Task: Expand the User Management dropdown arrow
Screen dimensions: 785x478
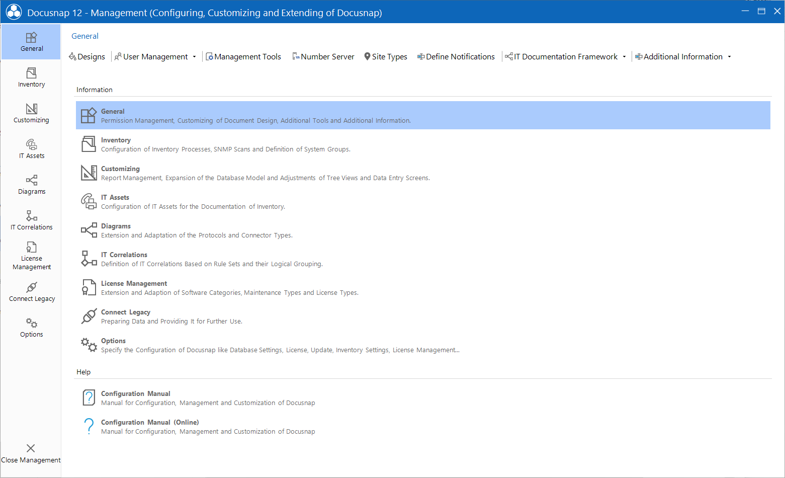Action: click(194, 57)
